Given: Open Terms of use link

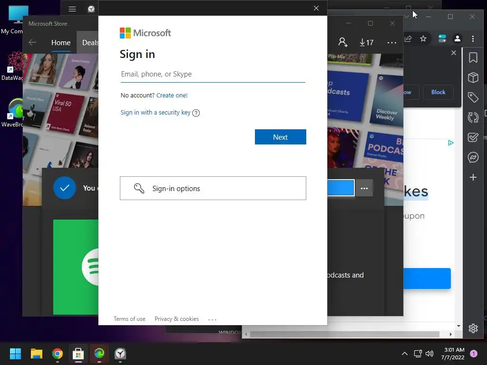Looking at the screenshot, I should 129,319.
